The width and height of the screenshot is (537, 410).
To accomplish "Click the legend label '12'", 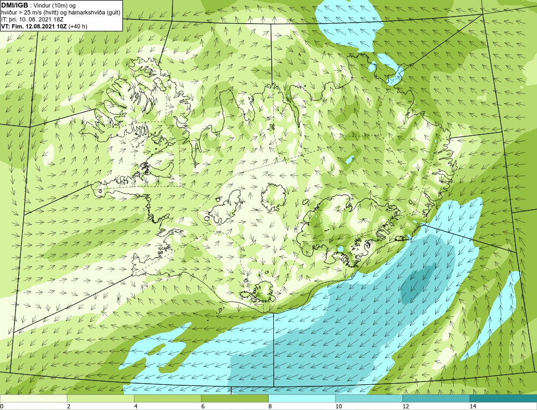I will (406, 406).
